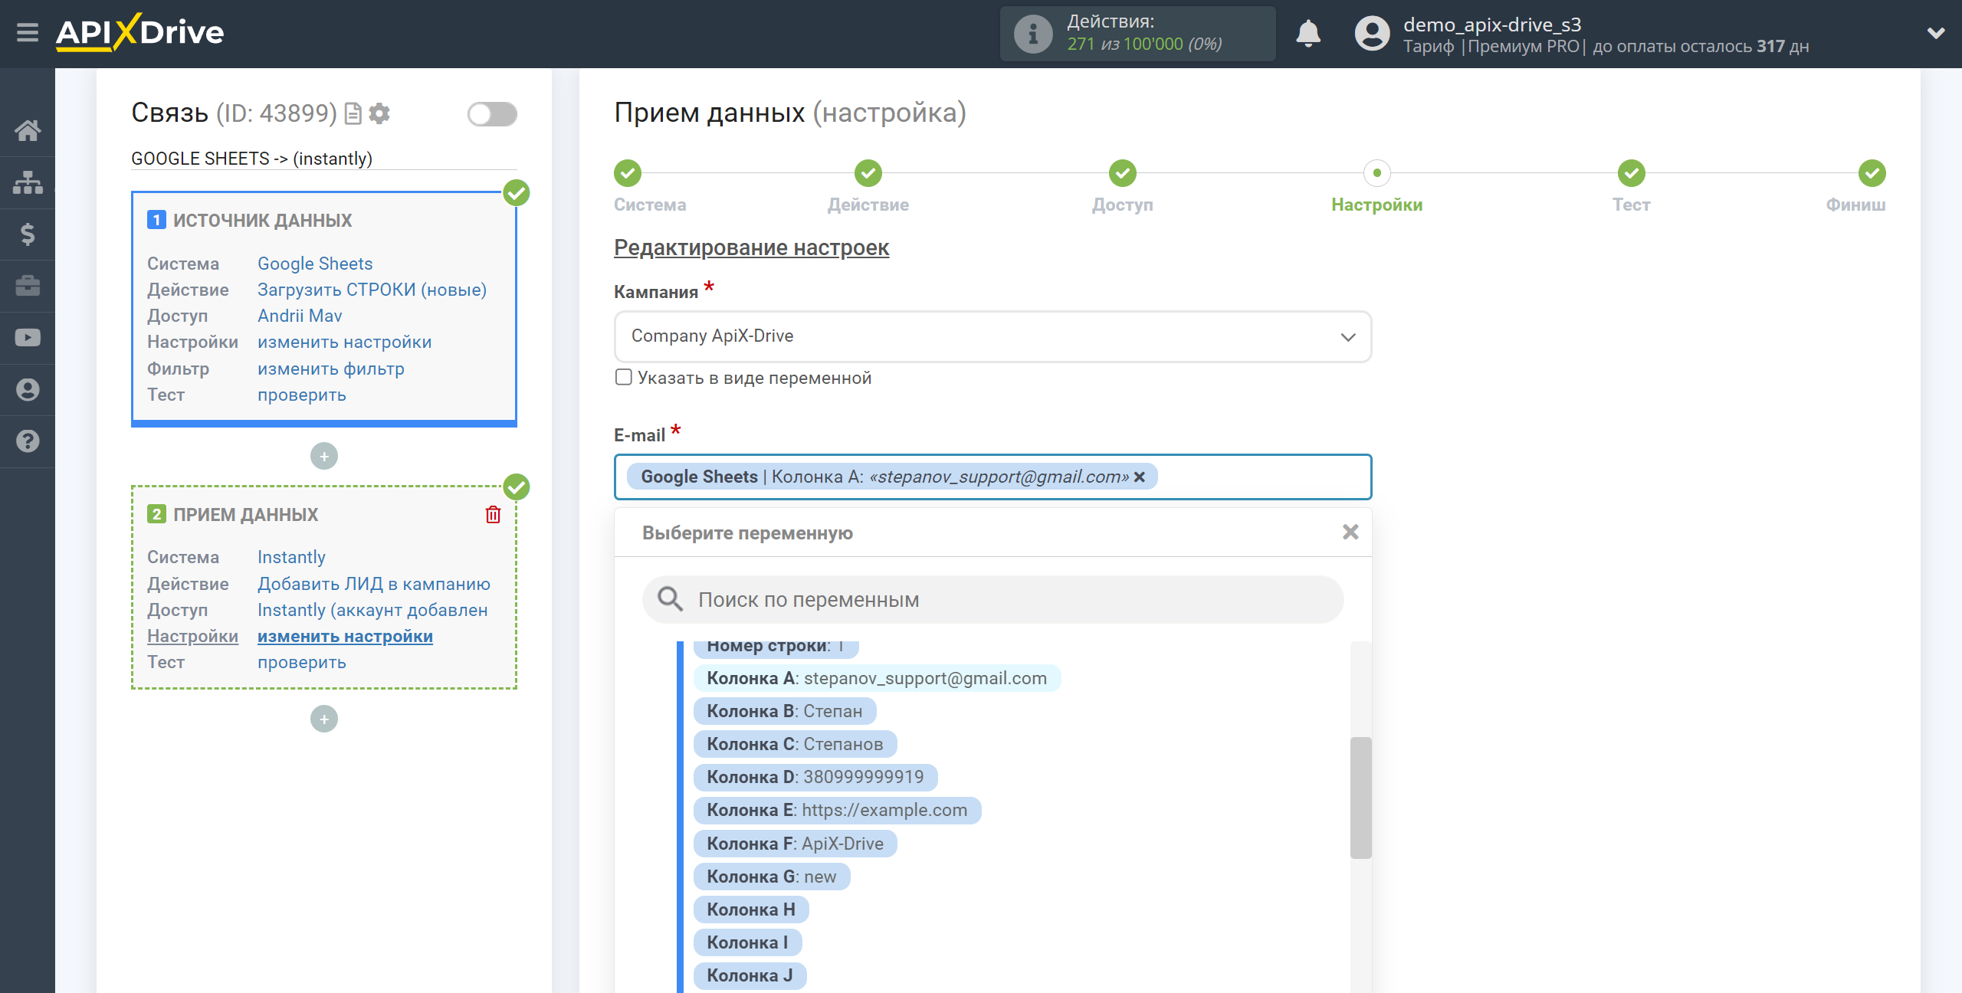
Task: Open the actions info icon
Action: [x=1032, y=34]
